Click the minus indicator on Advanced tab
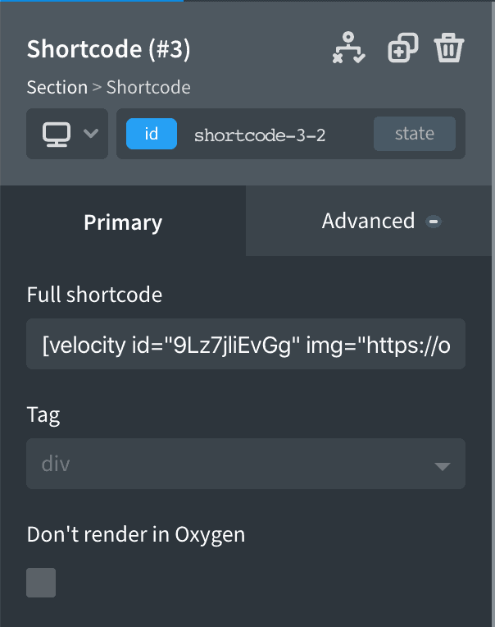The height and width of the screenshot is (627, 495). (x=434, y=221)
